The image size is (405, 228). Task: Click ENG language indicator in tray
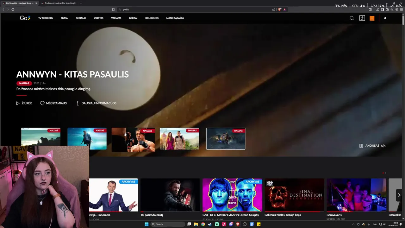(375, 224)
